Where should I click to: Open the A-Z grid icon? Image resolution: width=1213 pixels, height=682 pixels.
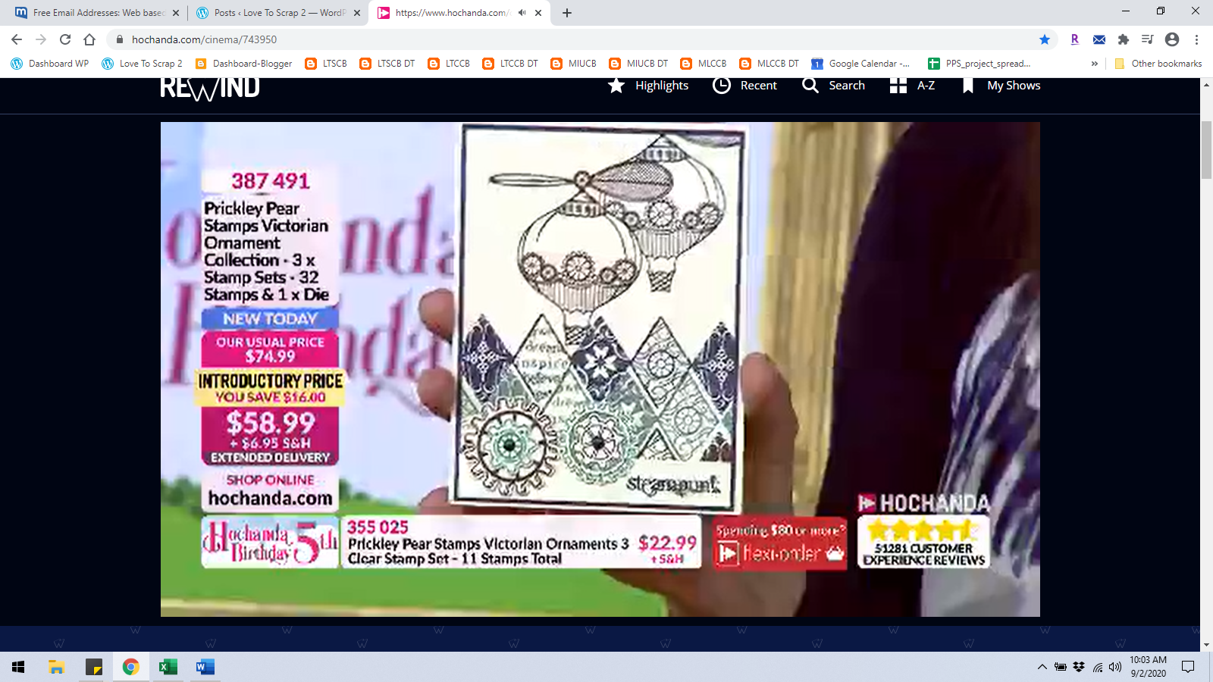point(898,86)
